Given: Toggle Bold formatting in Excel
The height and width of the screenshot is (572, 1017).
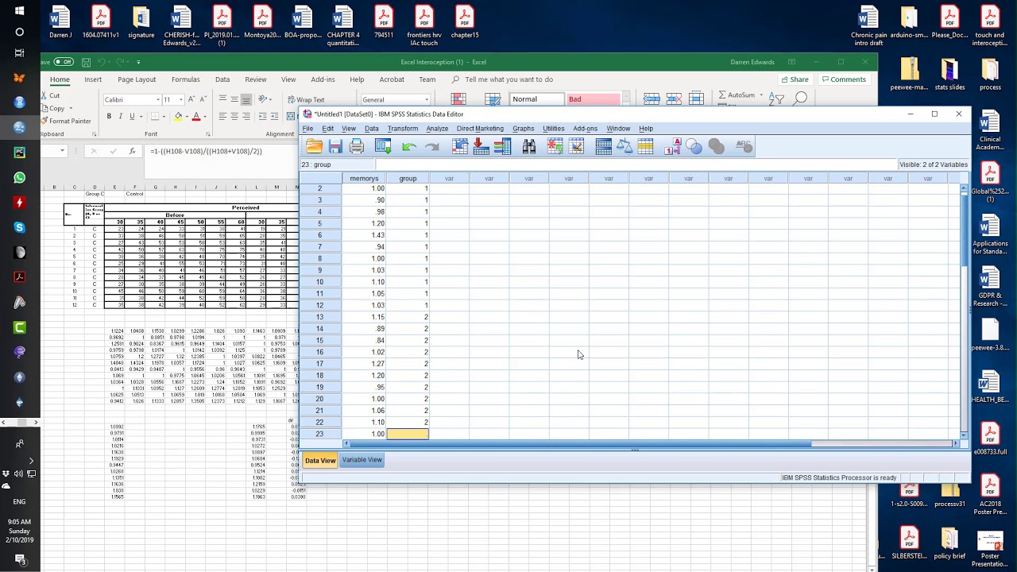Looking at the screenshot, I should tap(109, 116).
